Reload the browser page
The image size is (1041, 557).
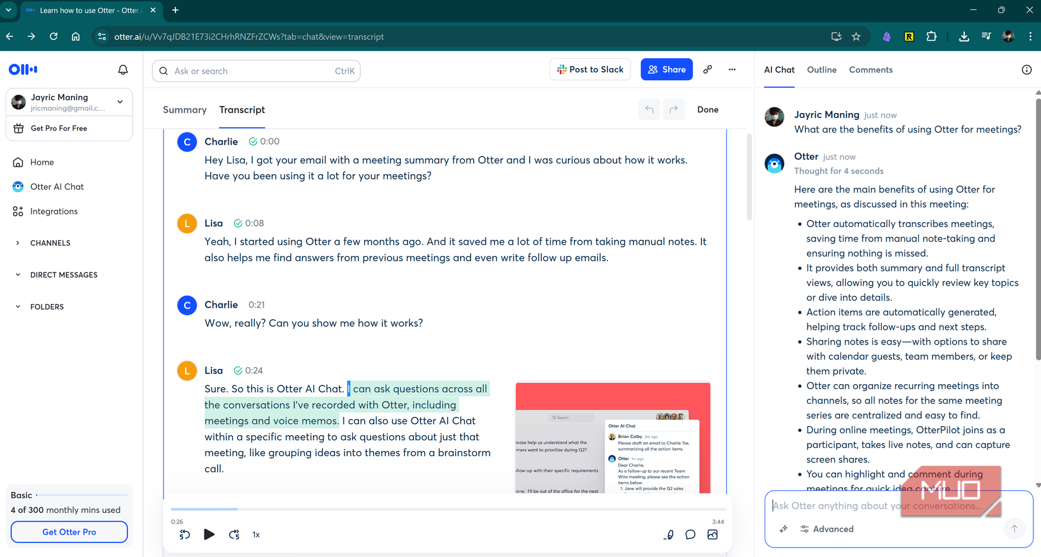pyautogui.click(x=54, y=37)
